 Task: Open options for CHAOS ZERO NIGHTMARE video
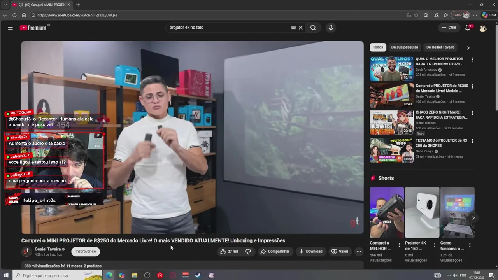[472, 113]
